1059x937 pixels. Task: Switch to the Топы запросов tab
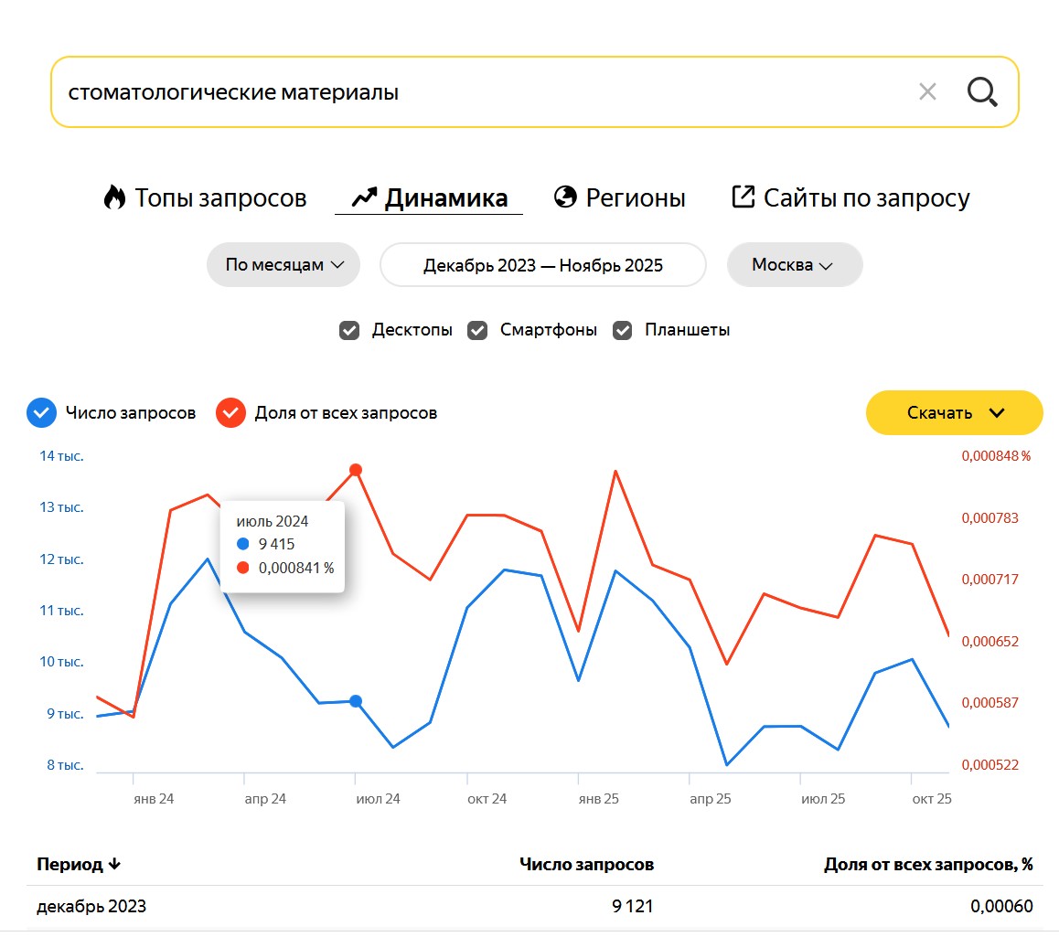[220, 197]
